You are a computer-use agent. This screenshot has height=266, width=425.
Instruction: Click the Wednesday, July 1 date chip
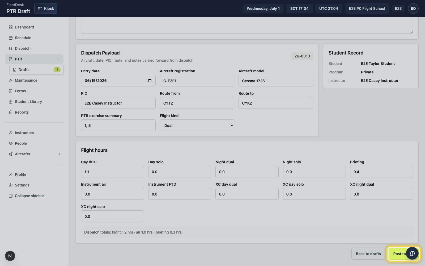[263, 9]
